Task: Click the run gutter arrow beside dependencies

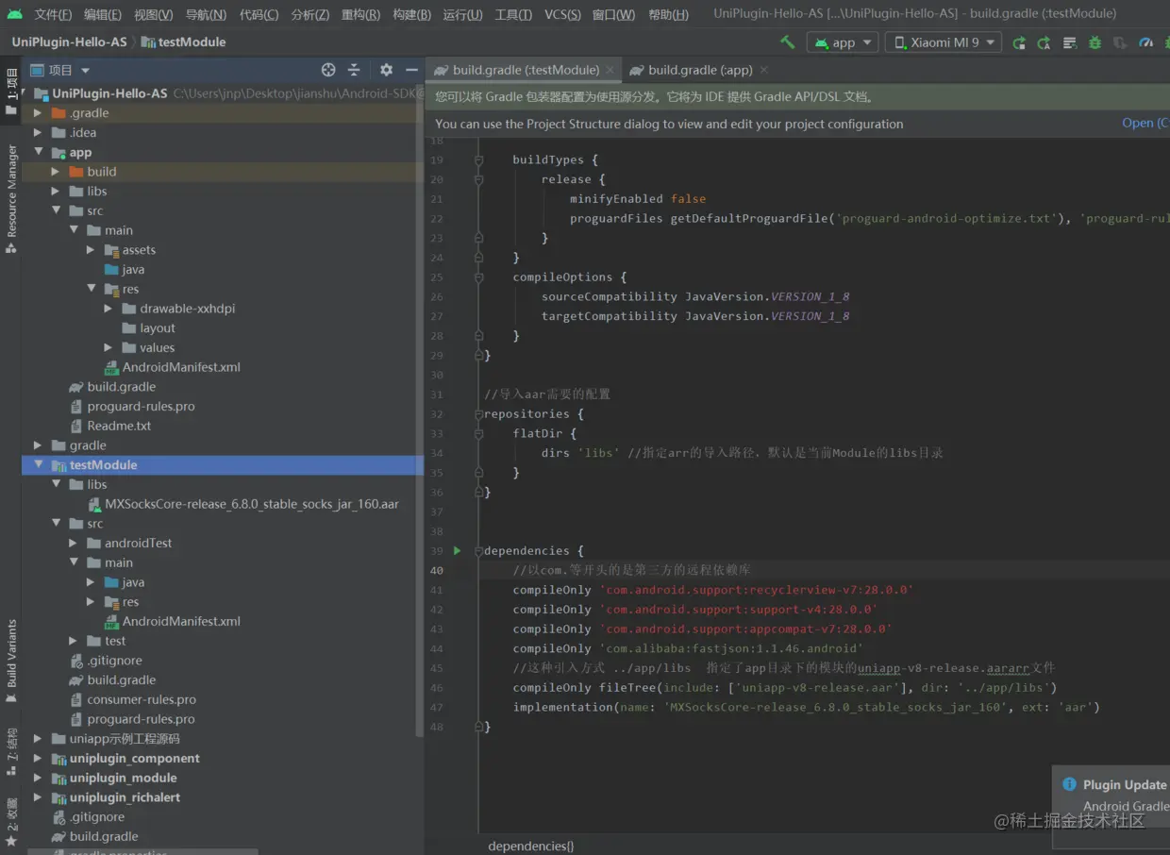Action: point(458,550)
